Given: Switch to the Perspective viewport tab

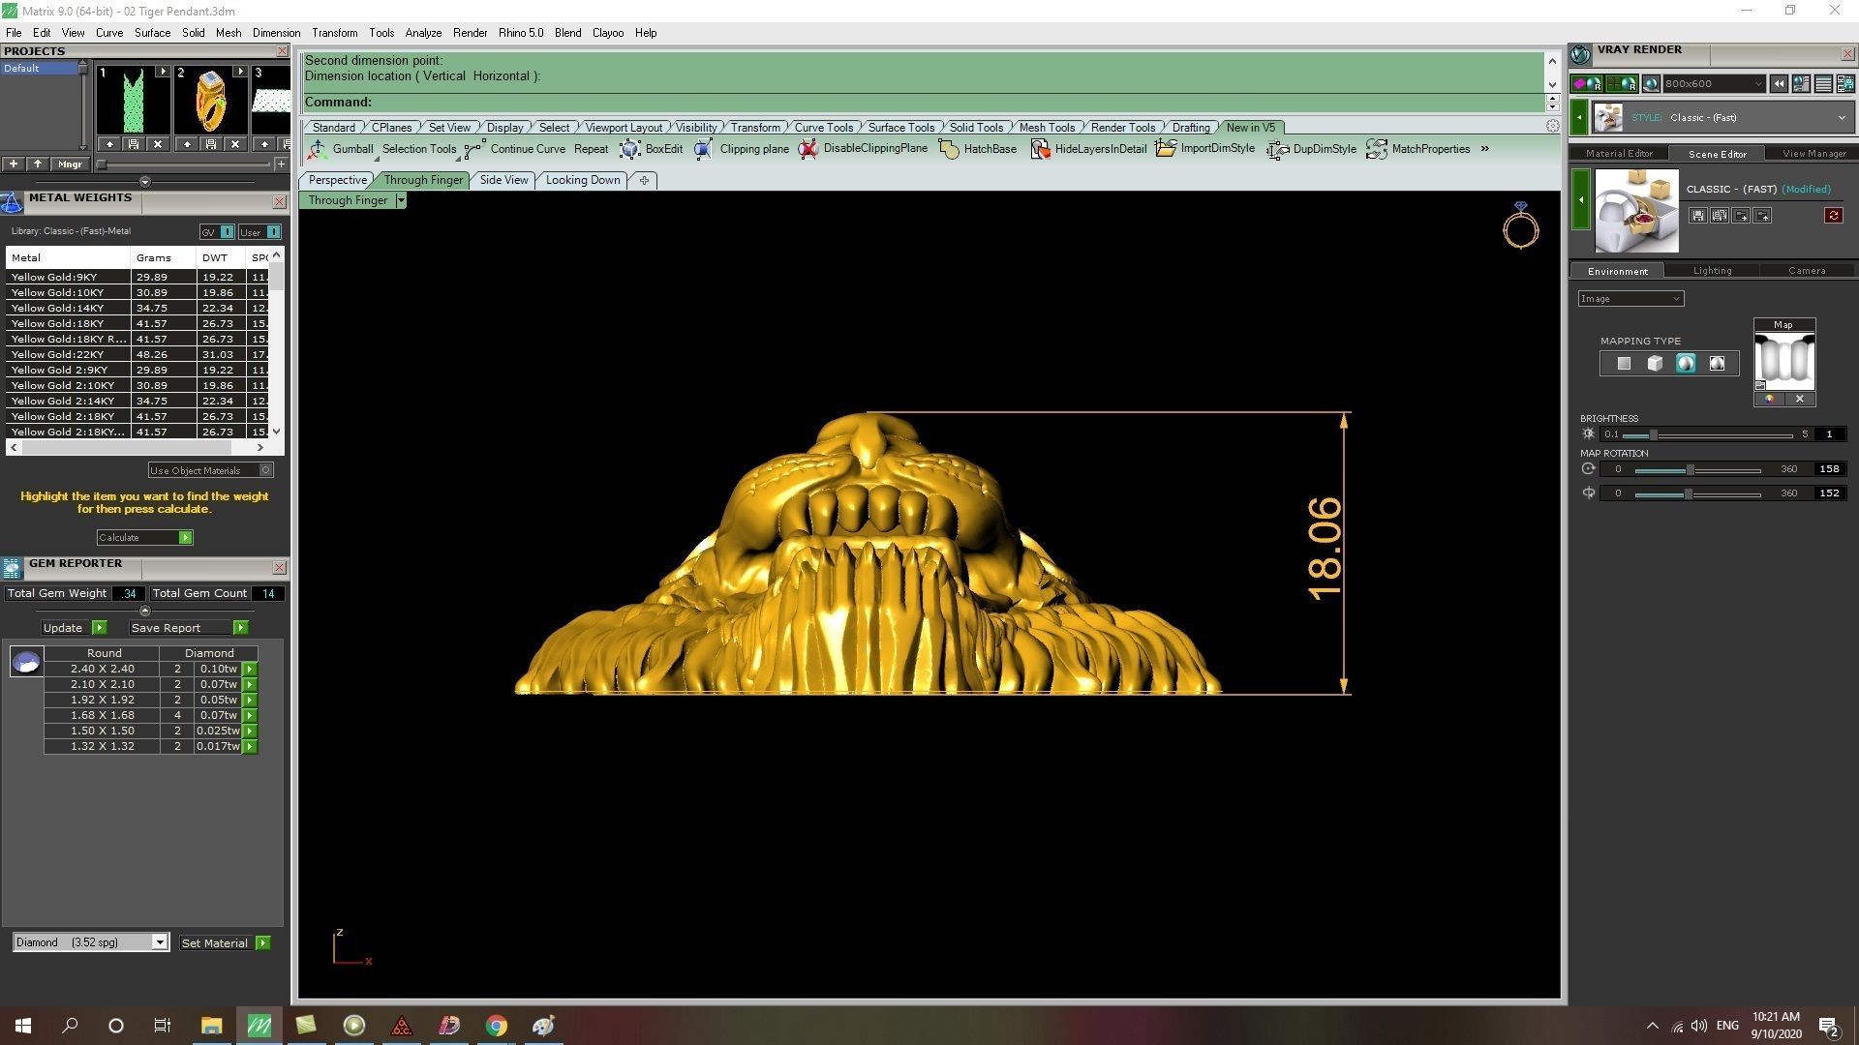Looking at the screenshot, I should pyautogui.click(x=337, y=180).
